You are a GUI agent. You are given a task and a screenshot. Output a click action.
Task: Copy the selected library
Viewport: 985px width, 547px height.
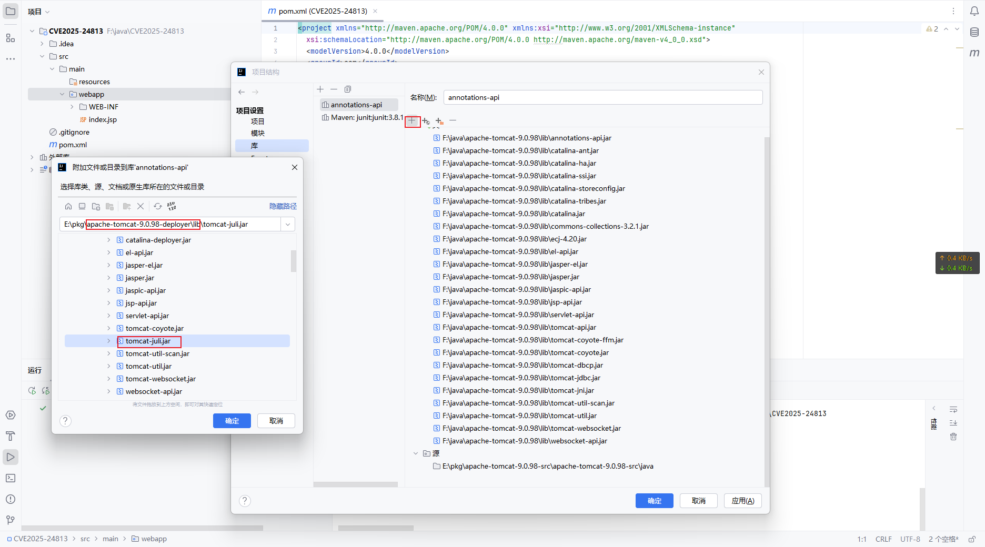pos(348,89)
